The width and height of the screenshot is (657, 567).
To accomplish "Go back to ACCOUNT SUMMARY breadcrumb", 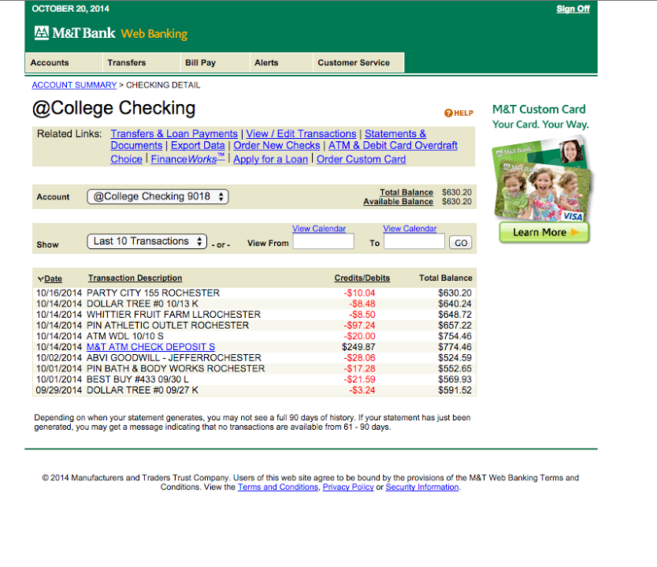I will pos(74,85).
